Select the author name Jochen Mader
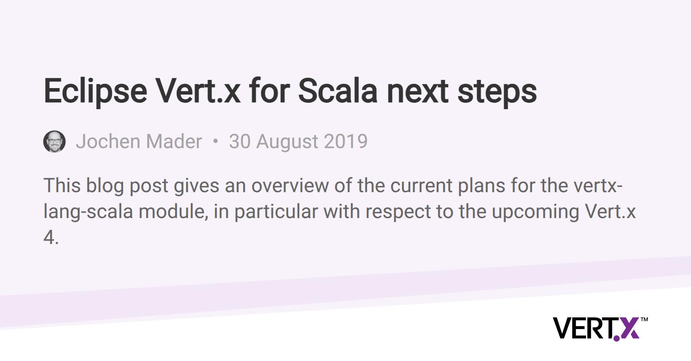Viewport: 691px width, 361px height. coord(139,141)
